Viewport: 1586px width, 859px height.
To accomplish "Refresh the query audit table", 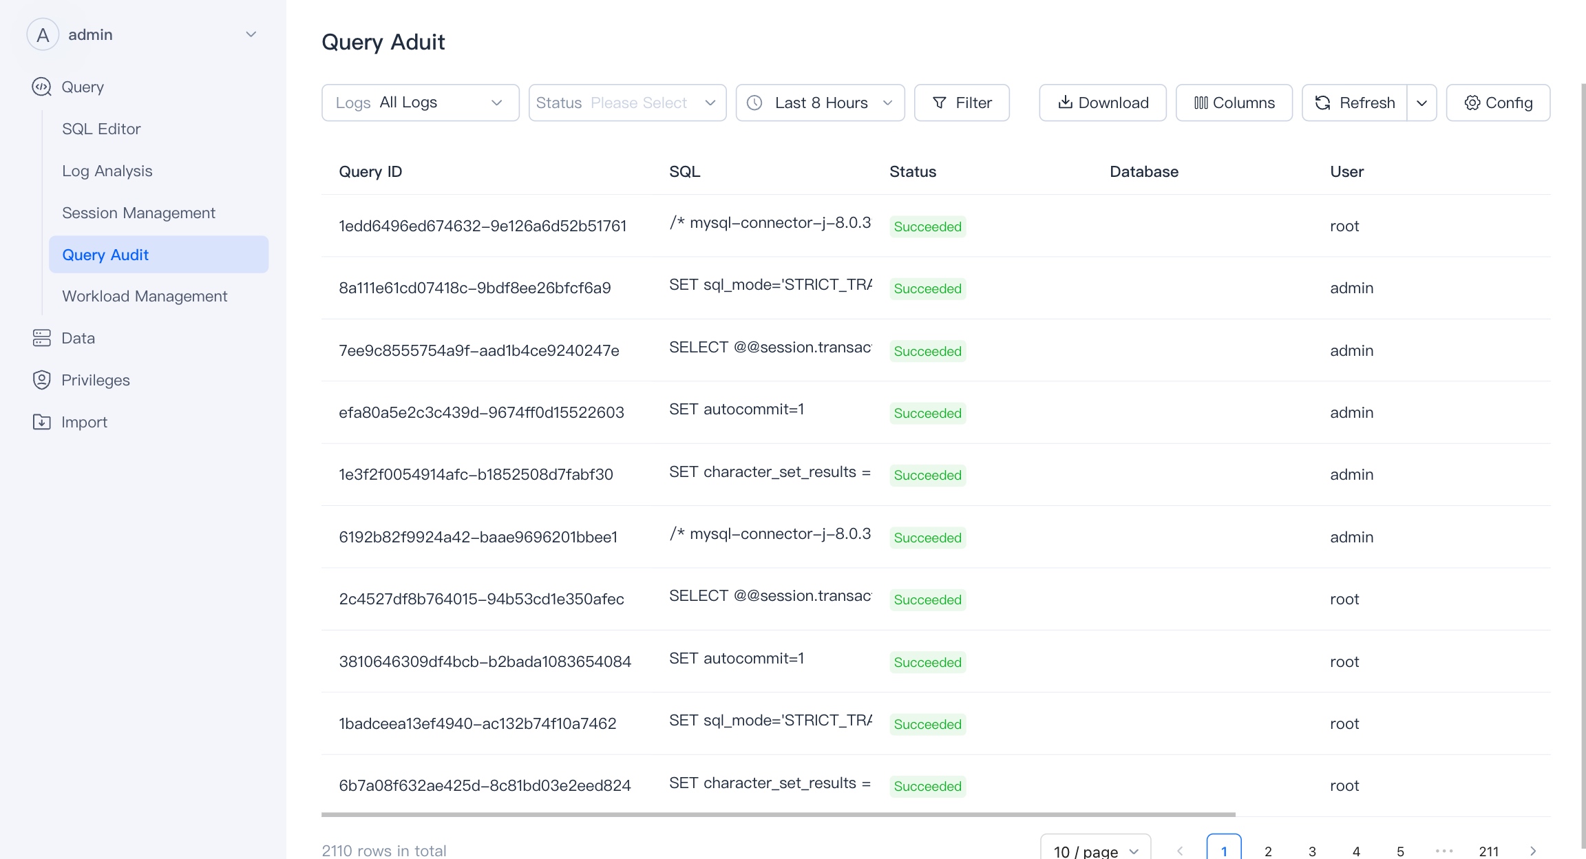I will [1354, 103].
